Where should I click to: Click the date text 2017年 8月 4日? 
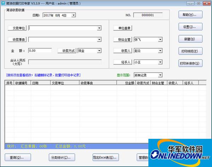click(x=55, y=15)
